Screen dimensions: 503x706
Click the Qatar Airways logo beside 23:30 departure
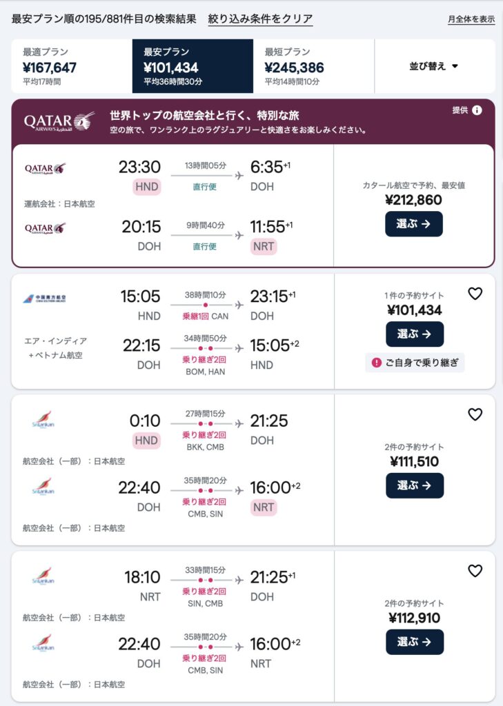46,168
